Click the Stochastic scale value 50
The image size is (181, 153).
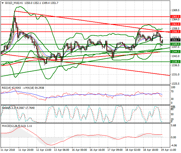pyautogui.click(x=172, y=114)
